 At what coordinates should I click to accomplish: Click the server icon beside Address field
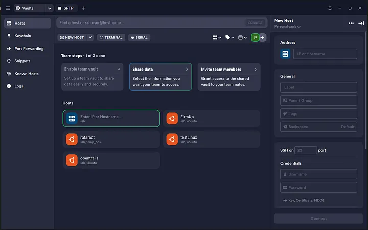pos(285,54)
